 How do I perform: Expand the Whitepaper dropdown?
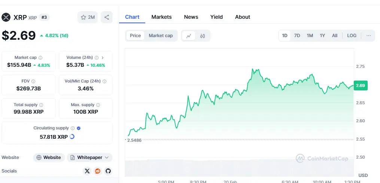tap(90, 157)
